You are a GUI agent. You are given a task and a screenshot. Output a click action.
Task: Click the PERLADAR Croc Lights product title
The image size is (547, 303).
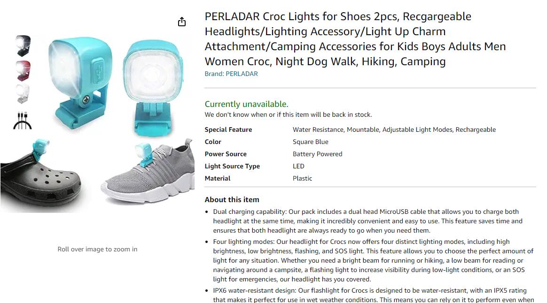pyautogui.click(x=355, y=38)
